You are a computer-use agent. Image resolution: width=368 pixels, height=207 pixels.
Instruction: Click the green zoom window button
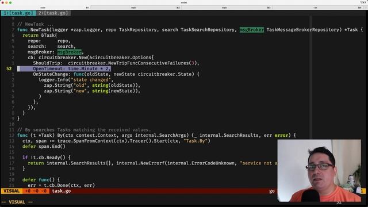pyautogui.click(x=10, y=2)
